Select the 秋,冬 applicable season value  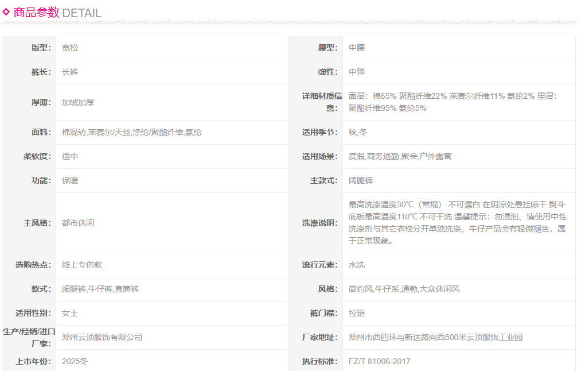click(357, 132)
